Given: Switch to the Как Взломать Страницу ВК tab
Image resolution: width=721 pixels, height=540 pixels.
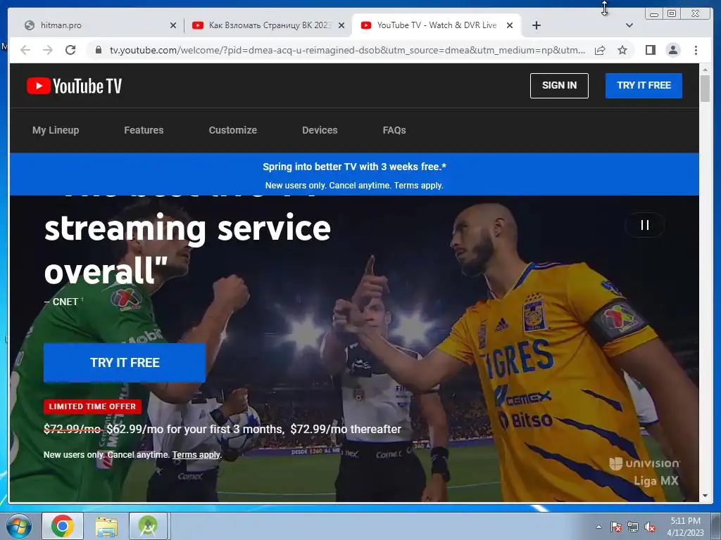Looking at the screenshot, I should [268, 25].
